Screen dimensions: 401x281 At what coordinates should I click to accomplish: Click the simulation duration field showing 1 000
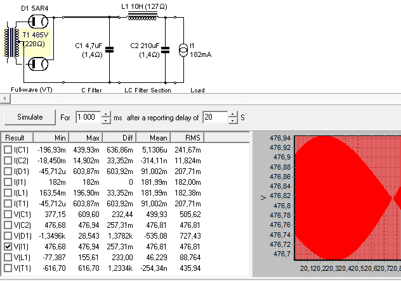pyautogui.click(x=88, y=117)
